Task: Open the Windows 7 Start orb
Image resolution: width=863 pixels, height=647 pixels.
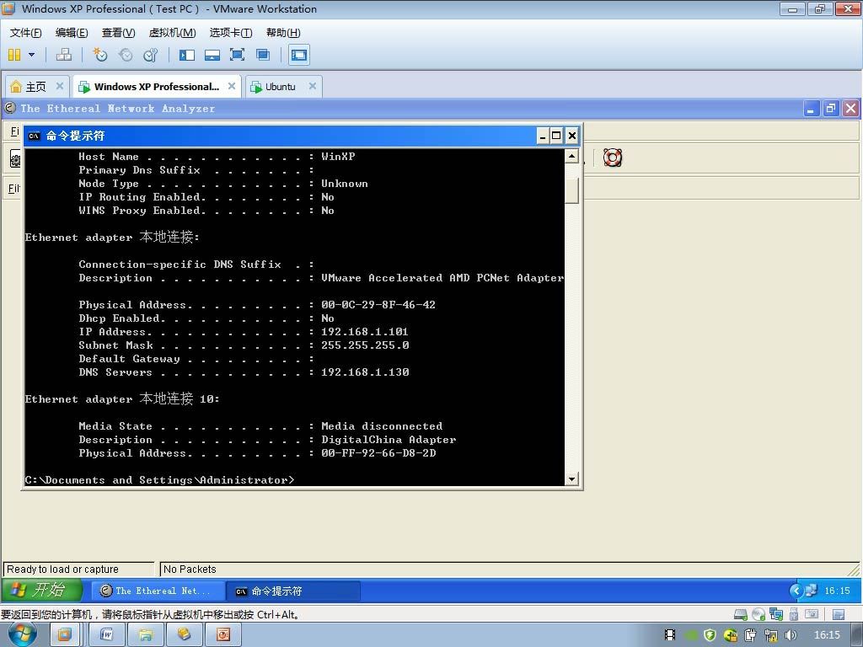Action: (22, 634)
